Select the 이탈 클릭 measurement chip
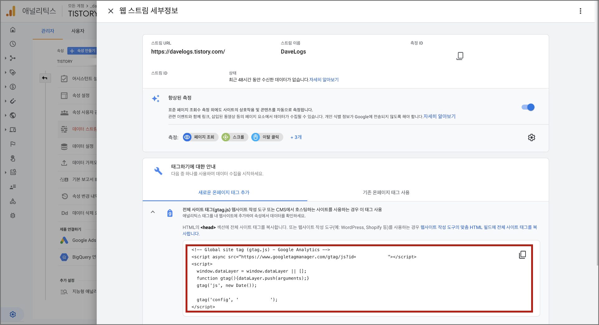The image size is (599, 325). (267, 137)
